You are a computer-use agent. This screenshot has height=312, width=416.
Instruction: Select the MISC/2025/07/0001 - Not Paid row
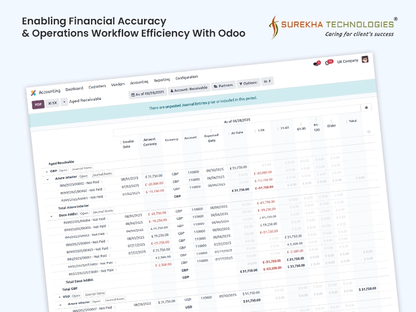[91, 272]
